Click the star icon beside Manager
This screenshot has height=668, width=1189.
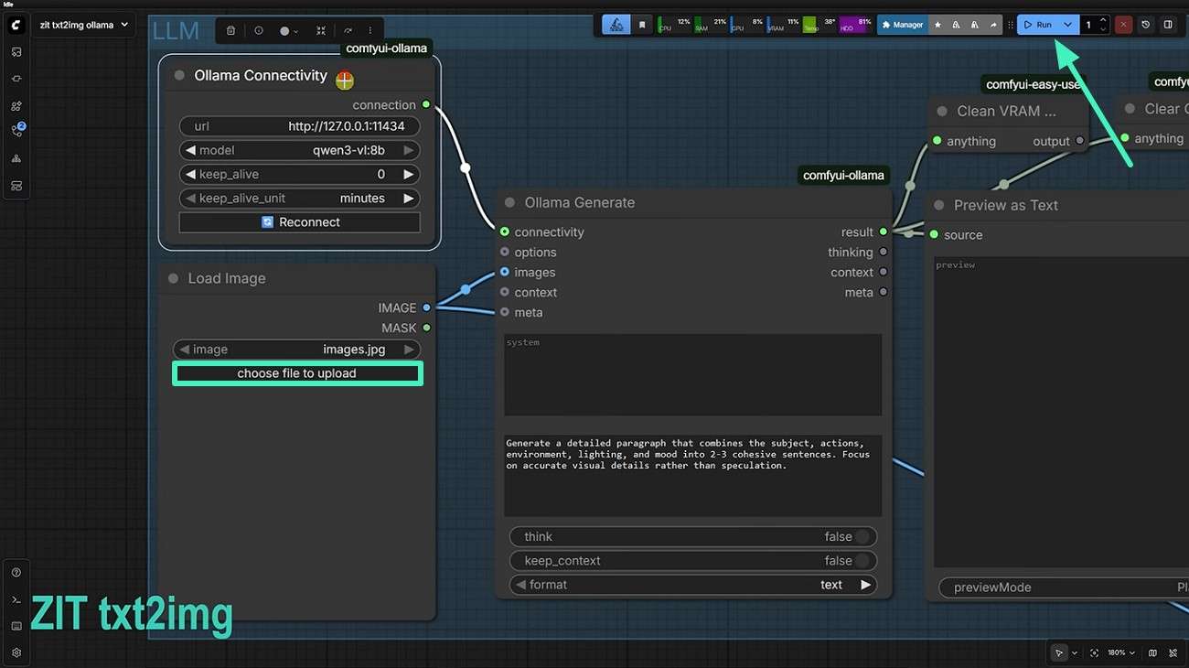(937, 25)
